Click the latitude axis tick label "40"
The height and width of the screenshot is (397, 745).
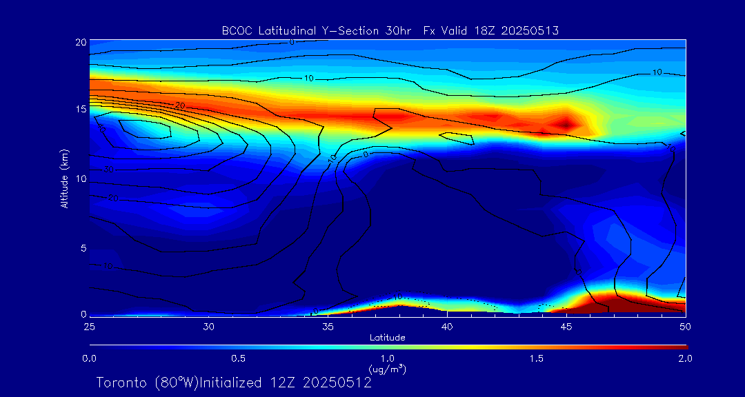click(447, 327)
